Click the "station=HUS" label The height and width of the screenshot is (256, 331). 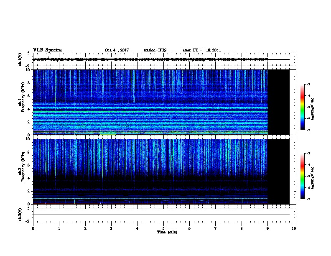(x=155, y=50)
